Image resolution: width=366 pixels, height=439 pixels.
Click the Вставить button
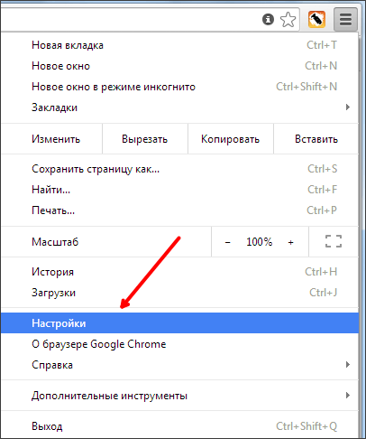click(316, 139)
